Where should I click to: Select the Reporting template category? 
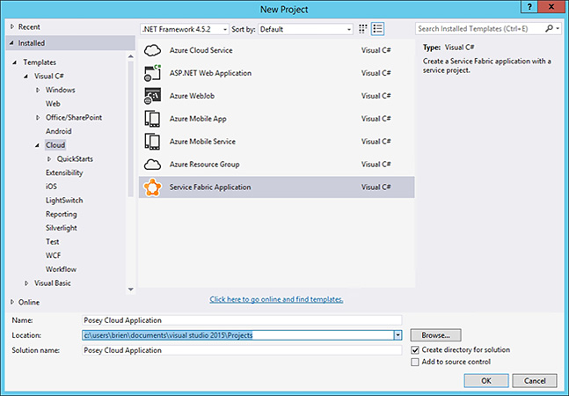pyautogui.click(x=62, y=214)
